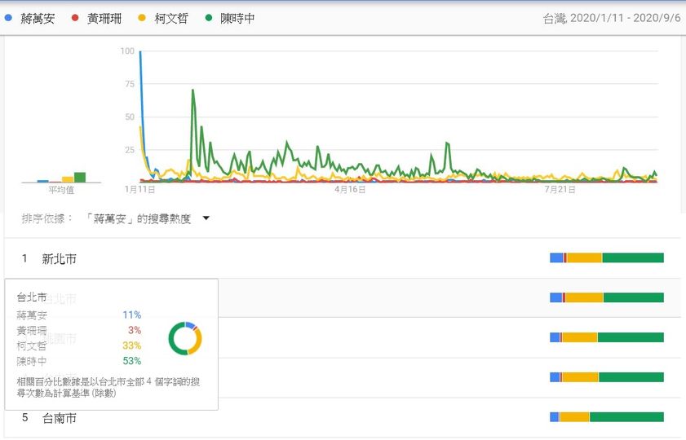Select the 「蔣萬安」的搜尋熱度 sort option text
This screenshot has width=686, height=440.
pyautogui.click(x=137, y=218)
